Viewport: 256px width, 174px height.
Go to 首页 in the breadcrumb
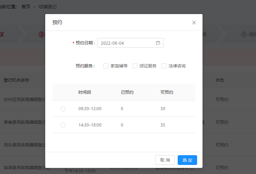[x=26, y=7]
